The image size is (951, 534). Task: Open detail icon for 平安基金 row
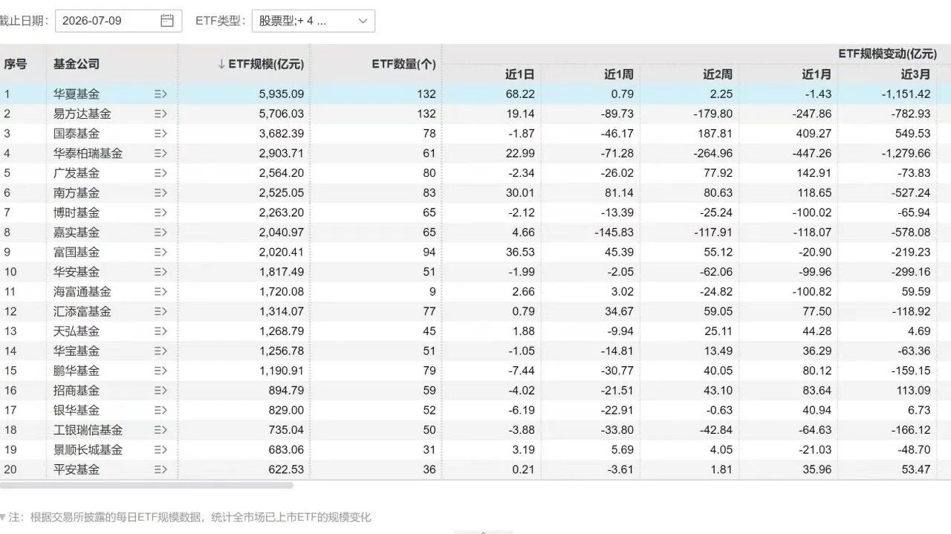[160, 469]
